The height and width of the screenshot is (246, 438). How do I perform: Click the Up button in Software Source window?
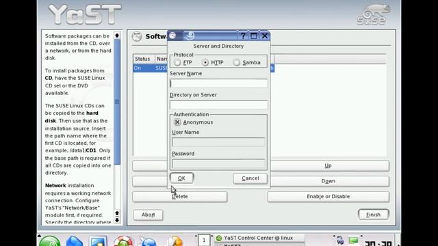[328, 165]
